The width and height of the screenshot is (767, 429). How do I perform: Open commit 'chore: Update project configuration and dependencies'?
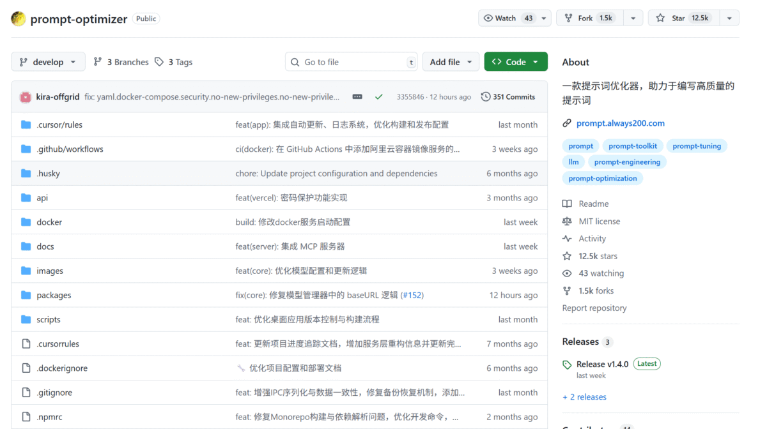pyautogui.click(x=336, y=173)
